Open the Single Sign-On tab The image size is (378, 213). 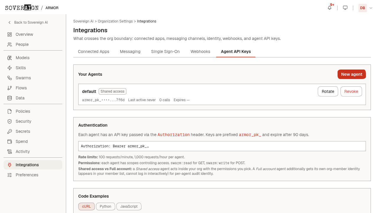(x=165, y=51)
